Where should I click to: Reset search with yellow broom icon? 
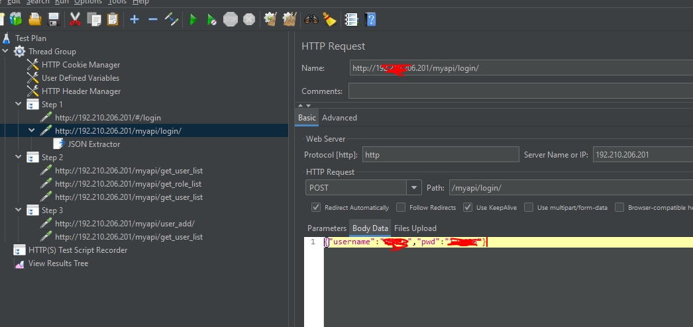tap(329, 19)
